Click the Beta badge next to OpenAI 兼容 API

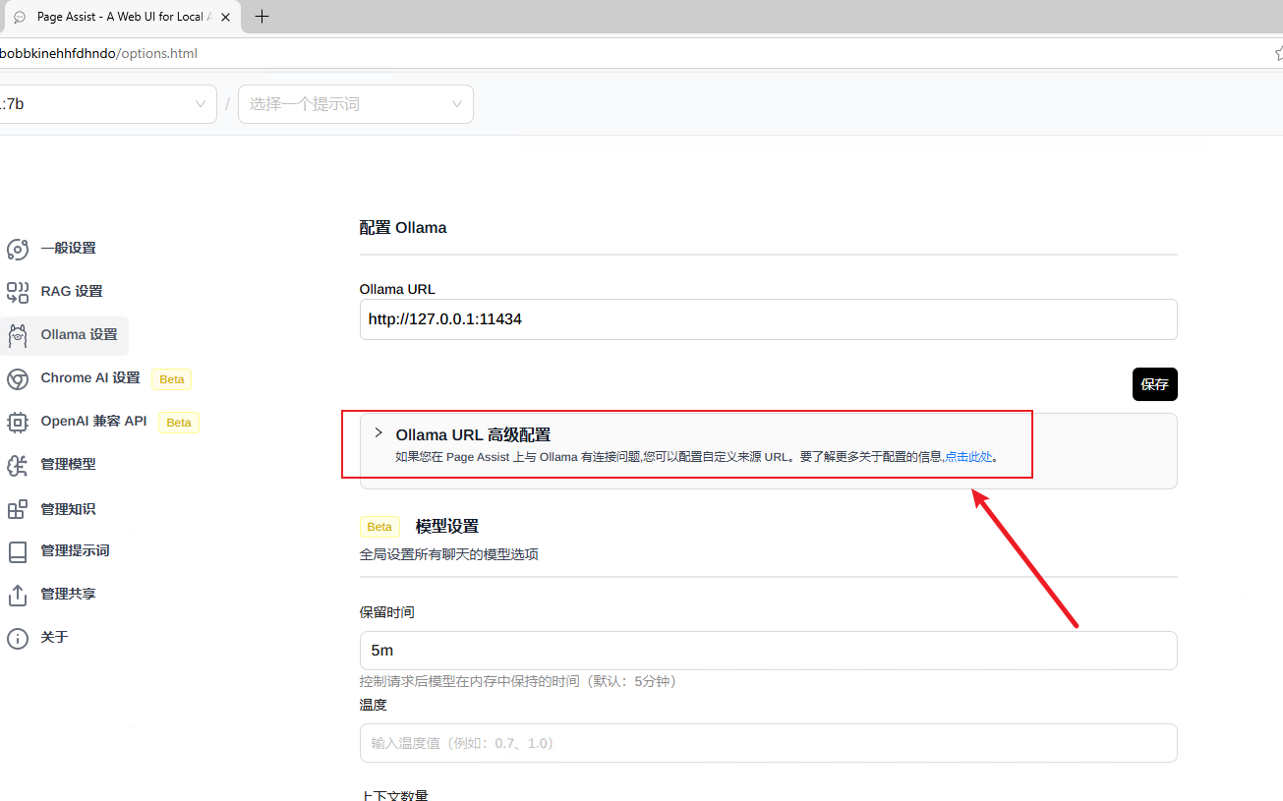[x=179, y=423]
